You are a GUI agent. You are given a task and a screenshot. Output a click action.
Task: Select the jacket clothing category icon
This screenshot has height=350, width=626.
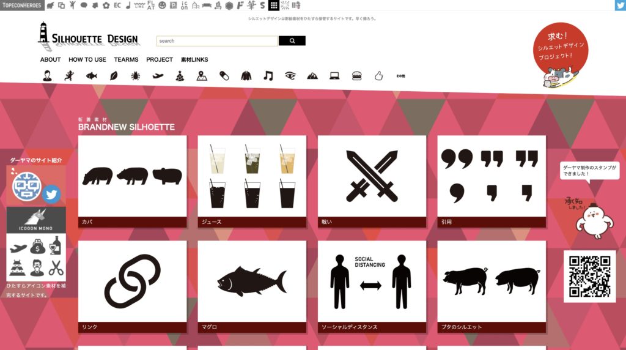pyautogui.click(x=246, y=75)
